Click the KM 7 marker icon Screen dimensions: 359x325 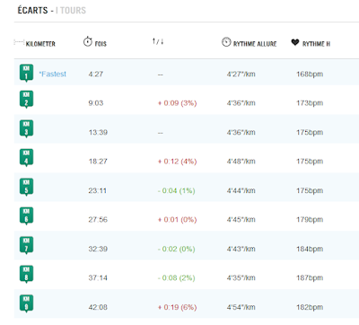pos(26,245)
